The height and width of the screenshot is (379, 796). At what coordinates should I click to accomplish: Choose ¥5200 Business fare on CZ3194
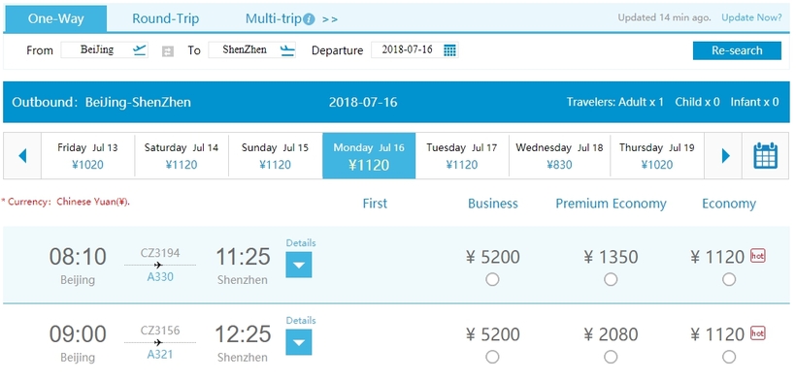click(492, 279)
